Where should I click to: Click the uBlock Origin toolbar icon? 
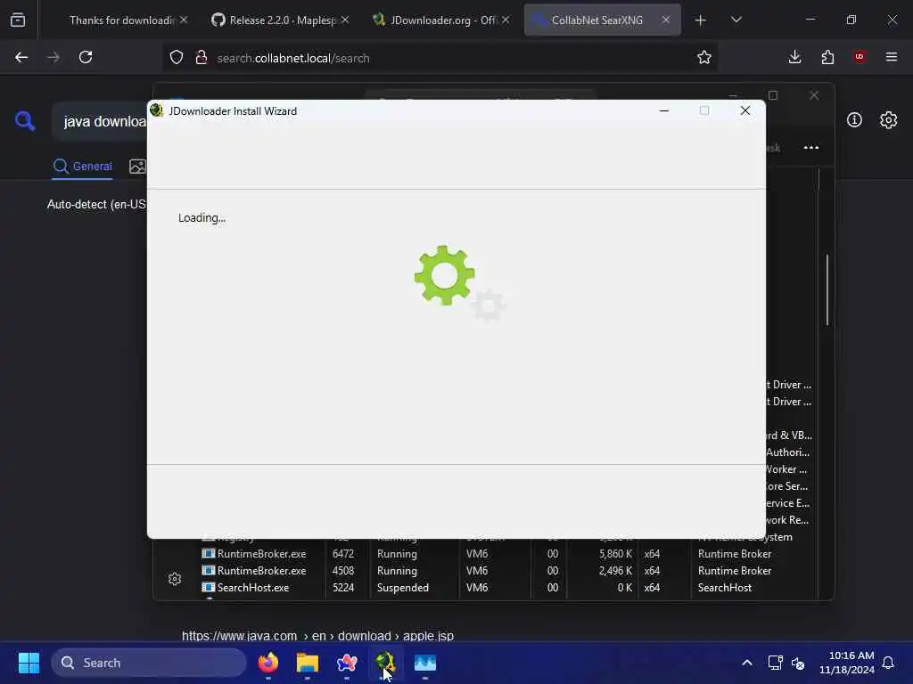pos(860,57)
